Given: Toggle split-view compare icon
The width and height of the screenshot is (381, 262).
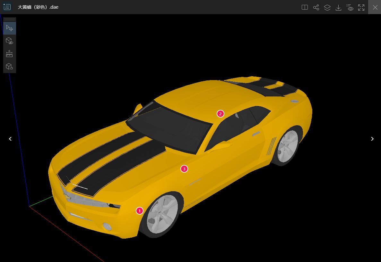Looking at the screenshot, I should [x=305, y=7].
